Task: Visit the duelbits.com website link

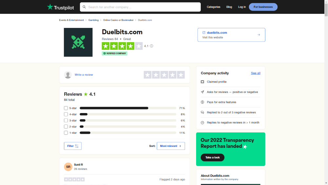Action: (217, 33)
